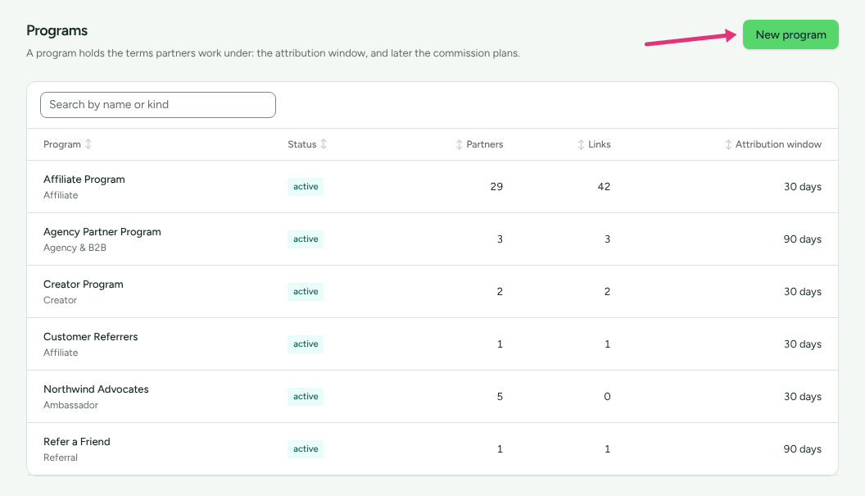Click the links count 42 for Affiliate Program
Viewport: 865px width, 496px height.
pos(604,187)
